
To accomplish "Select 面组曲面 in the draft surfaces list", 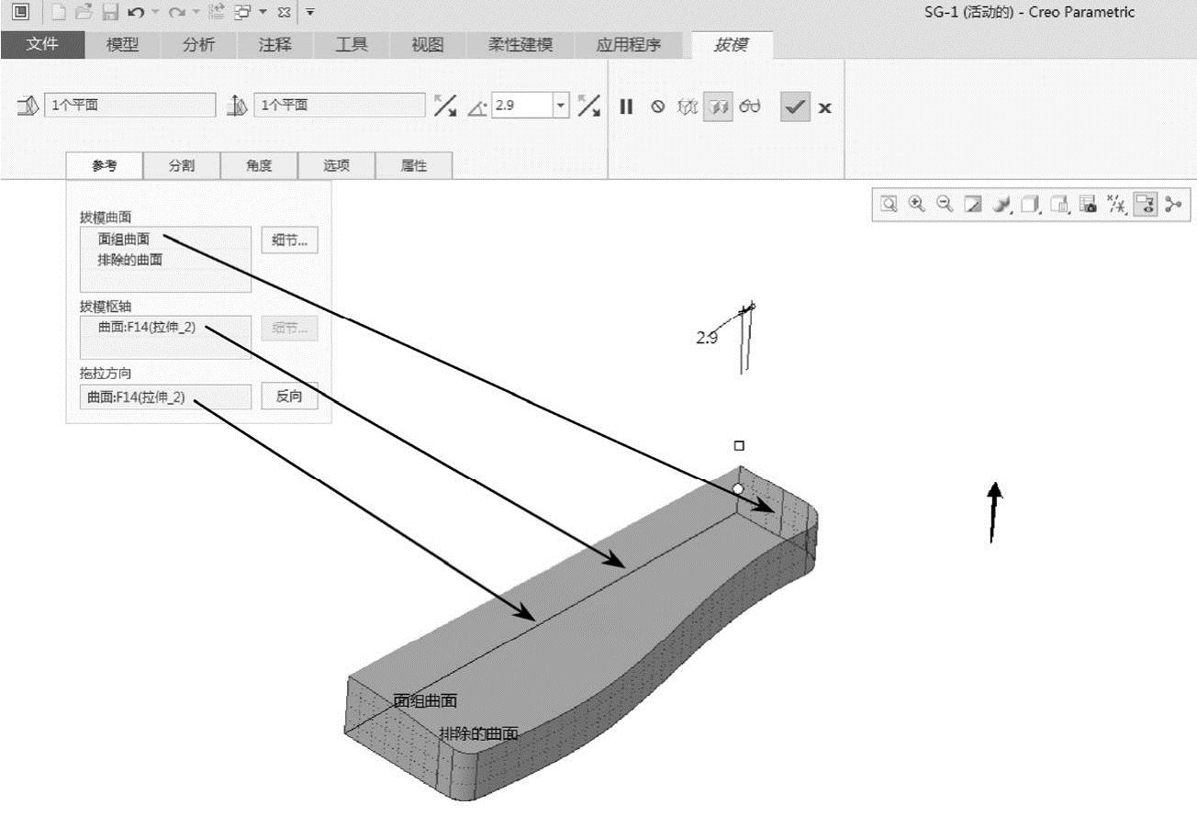I will [124, 239].
